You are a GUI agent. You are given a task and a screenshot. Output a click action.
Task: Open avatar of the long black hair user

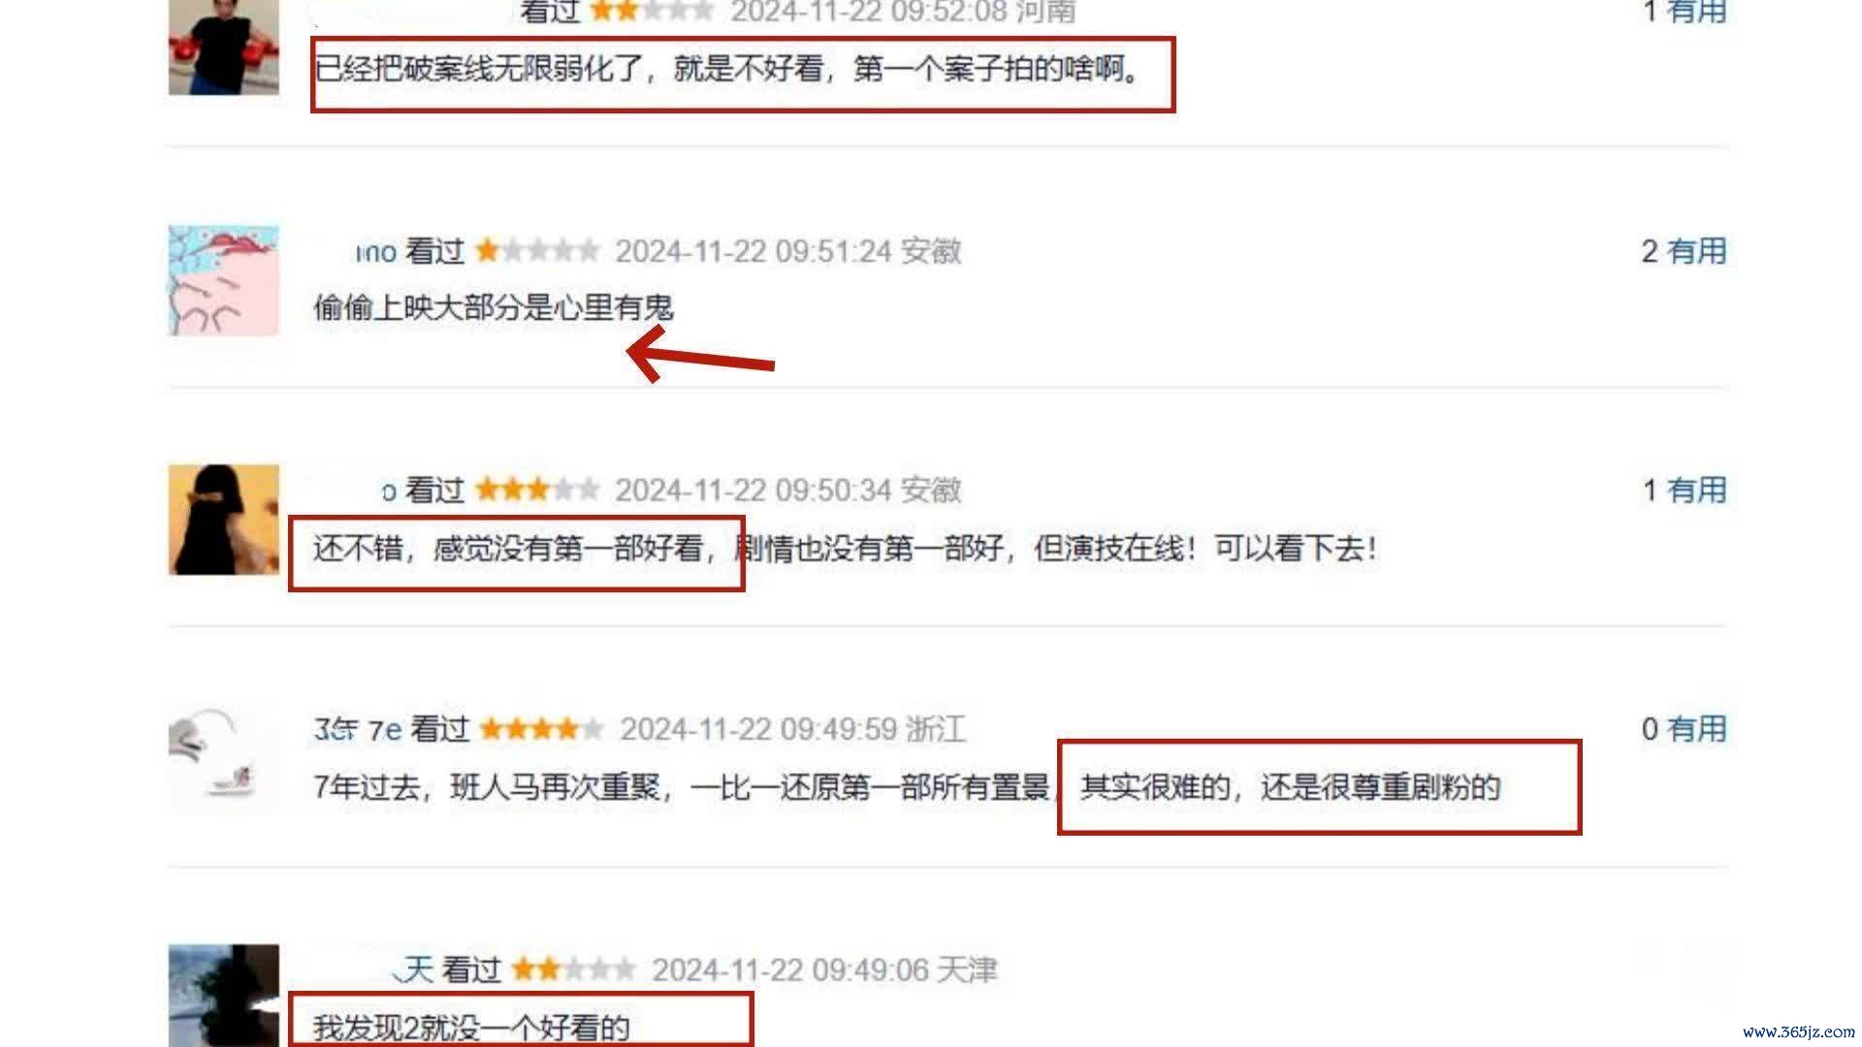click(x=224, y=520)
